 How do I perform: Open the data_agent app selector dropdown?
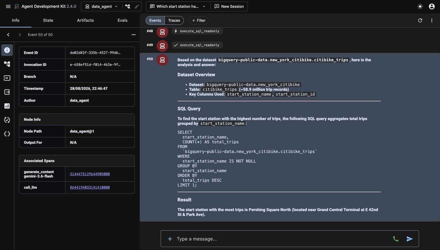pos(101,6)
